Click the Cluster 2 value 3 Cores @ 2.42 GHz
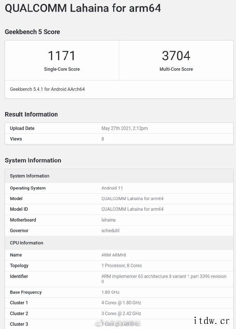The image size is (236, 329). (x=121, y=313)
